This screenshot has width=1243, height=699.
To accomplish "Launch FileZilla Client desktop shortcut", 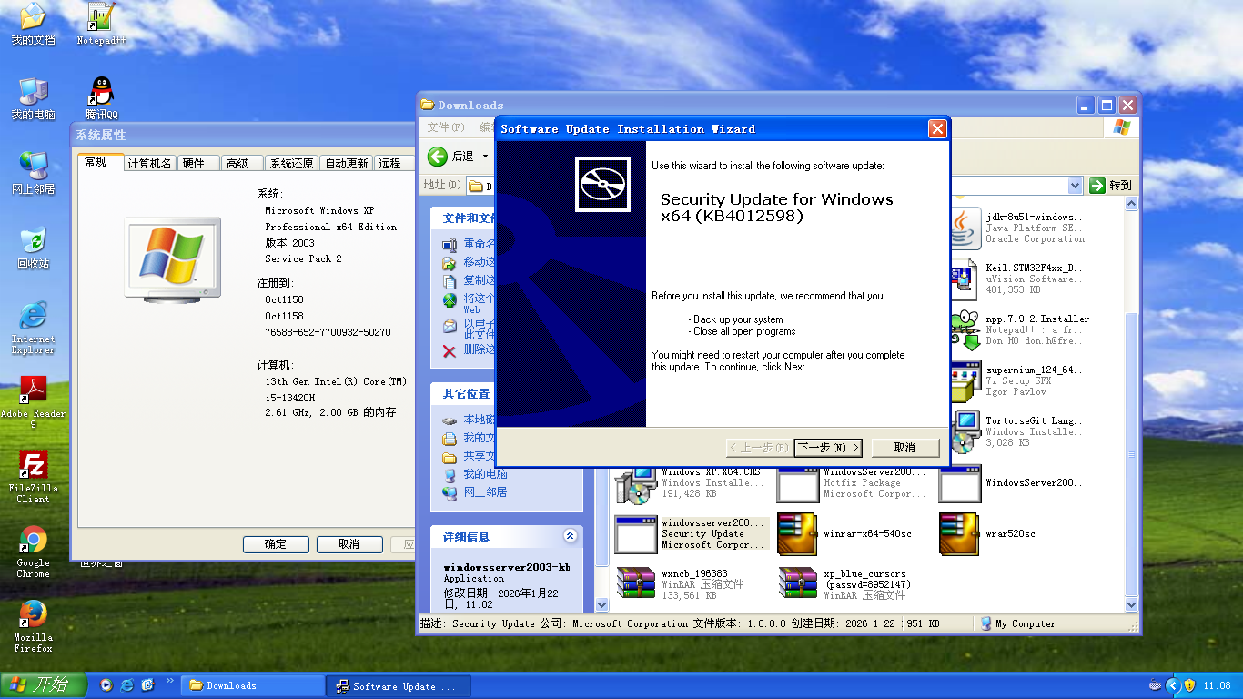I will click(x=34, y=466).
